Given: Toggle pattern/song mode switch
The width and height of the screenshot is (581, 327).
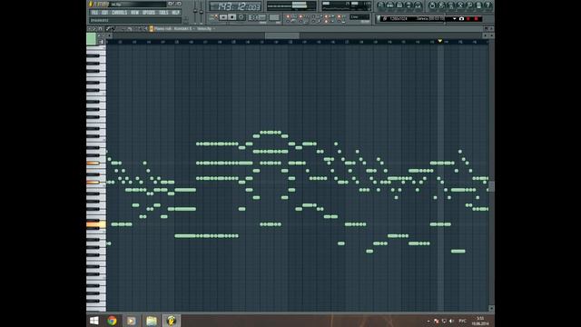Looking at the screenshot, I should coord(214,17).
